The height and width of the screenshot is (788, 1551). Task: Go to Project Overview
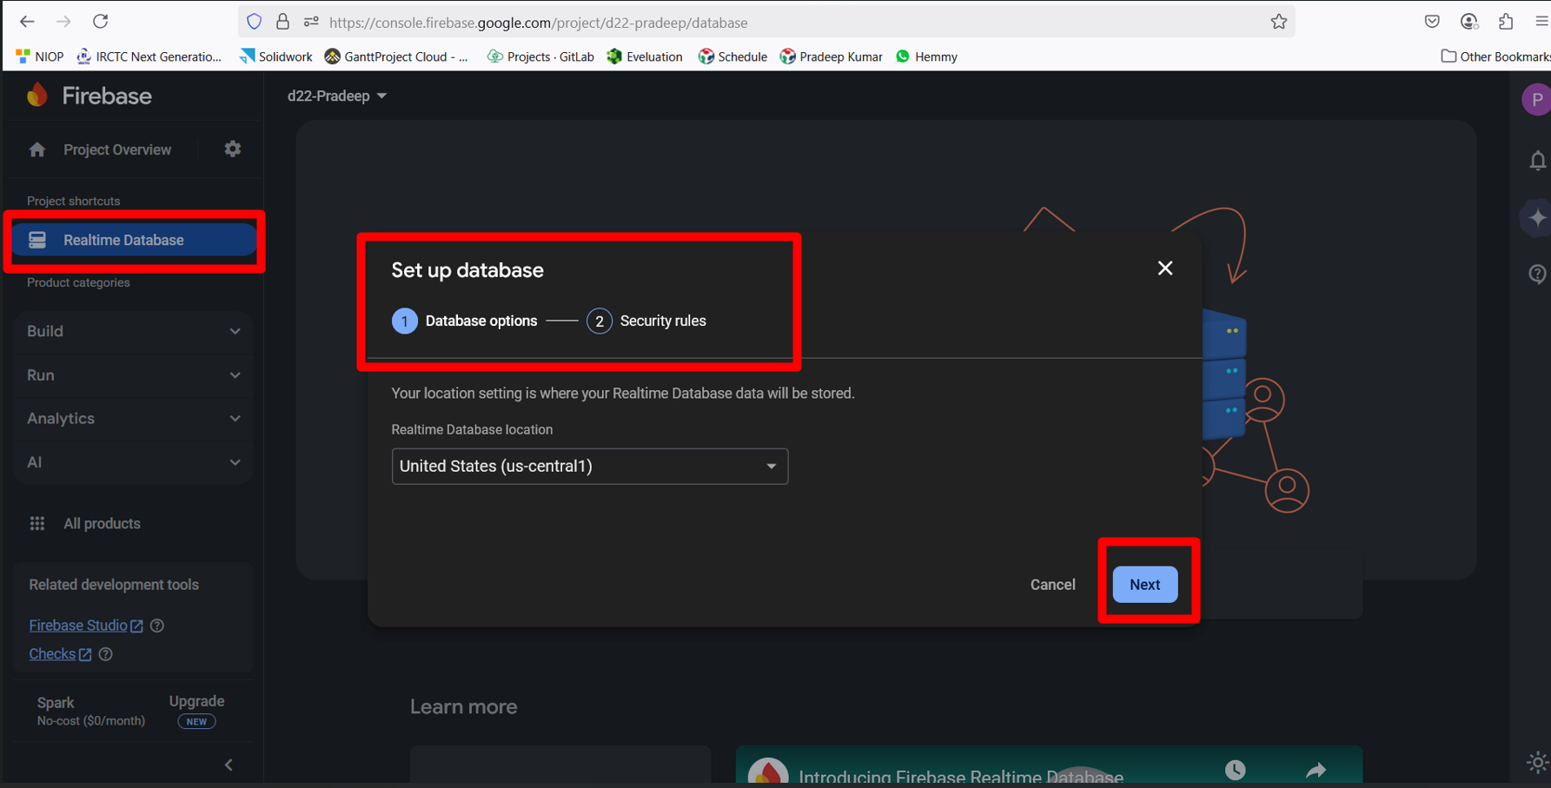[x=117, y=149]
